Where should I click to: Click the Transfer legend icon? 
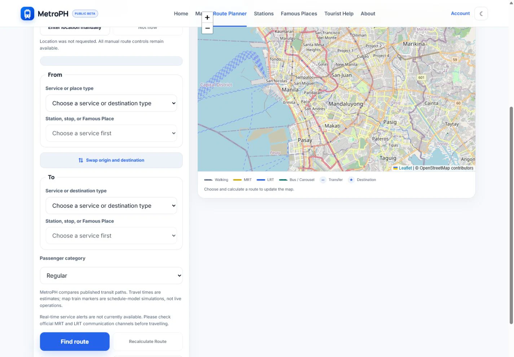pos(323,180)
